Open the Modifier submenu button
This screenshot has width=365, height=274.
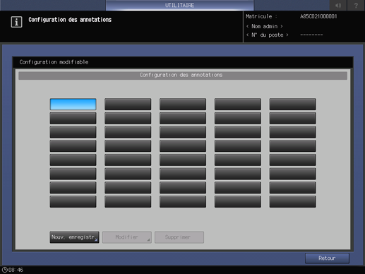[x=127, y=237]
